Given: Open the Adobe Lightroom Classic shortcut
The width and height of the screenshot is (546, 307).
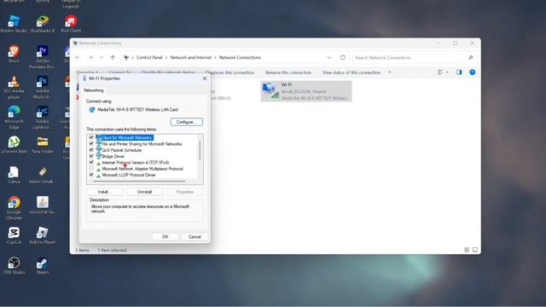Looking at the screenshot, I should click(43, 118).
